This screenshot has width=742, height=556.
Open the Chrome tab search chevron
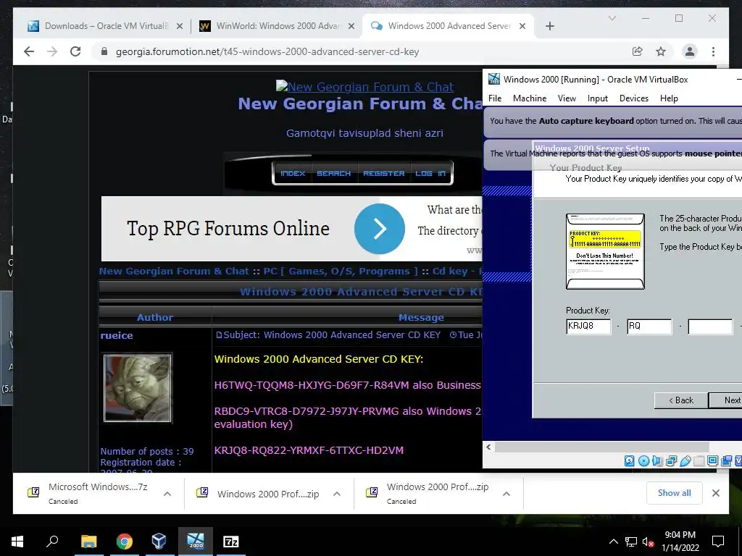(612, 18)
